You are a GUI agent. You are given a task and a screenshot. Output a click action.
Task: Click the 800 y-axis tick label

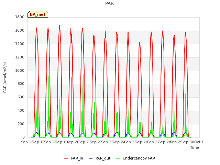21,84
